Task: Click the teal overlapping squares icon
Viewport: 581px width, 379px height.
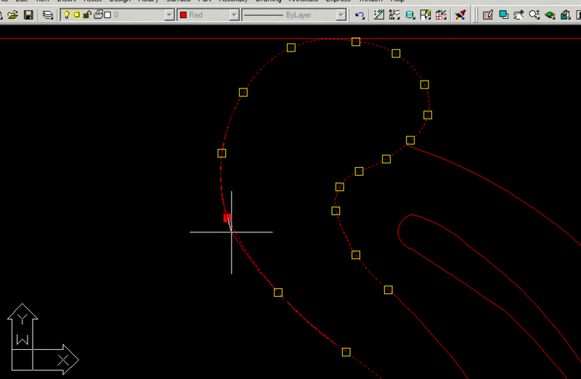Action: pyautogui.click(x=503, y=15)
